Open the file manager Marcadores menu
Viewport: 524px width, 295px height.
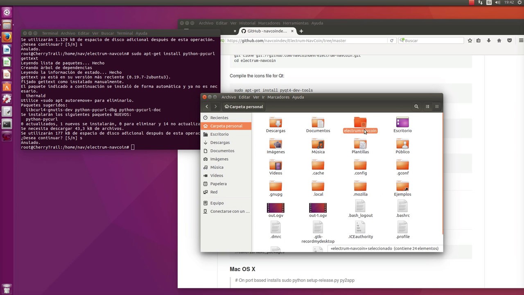[x=278, y=97]
